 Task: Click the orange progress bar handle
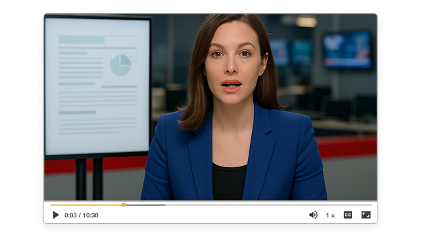click(123, 205)
